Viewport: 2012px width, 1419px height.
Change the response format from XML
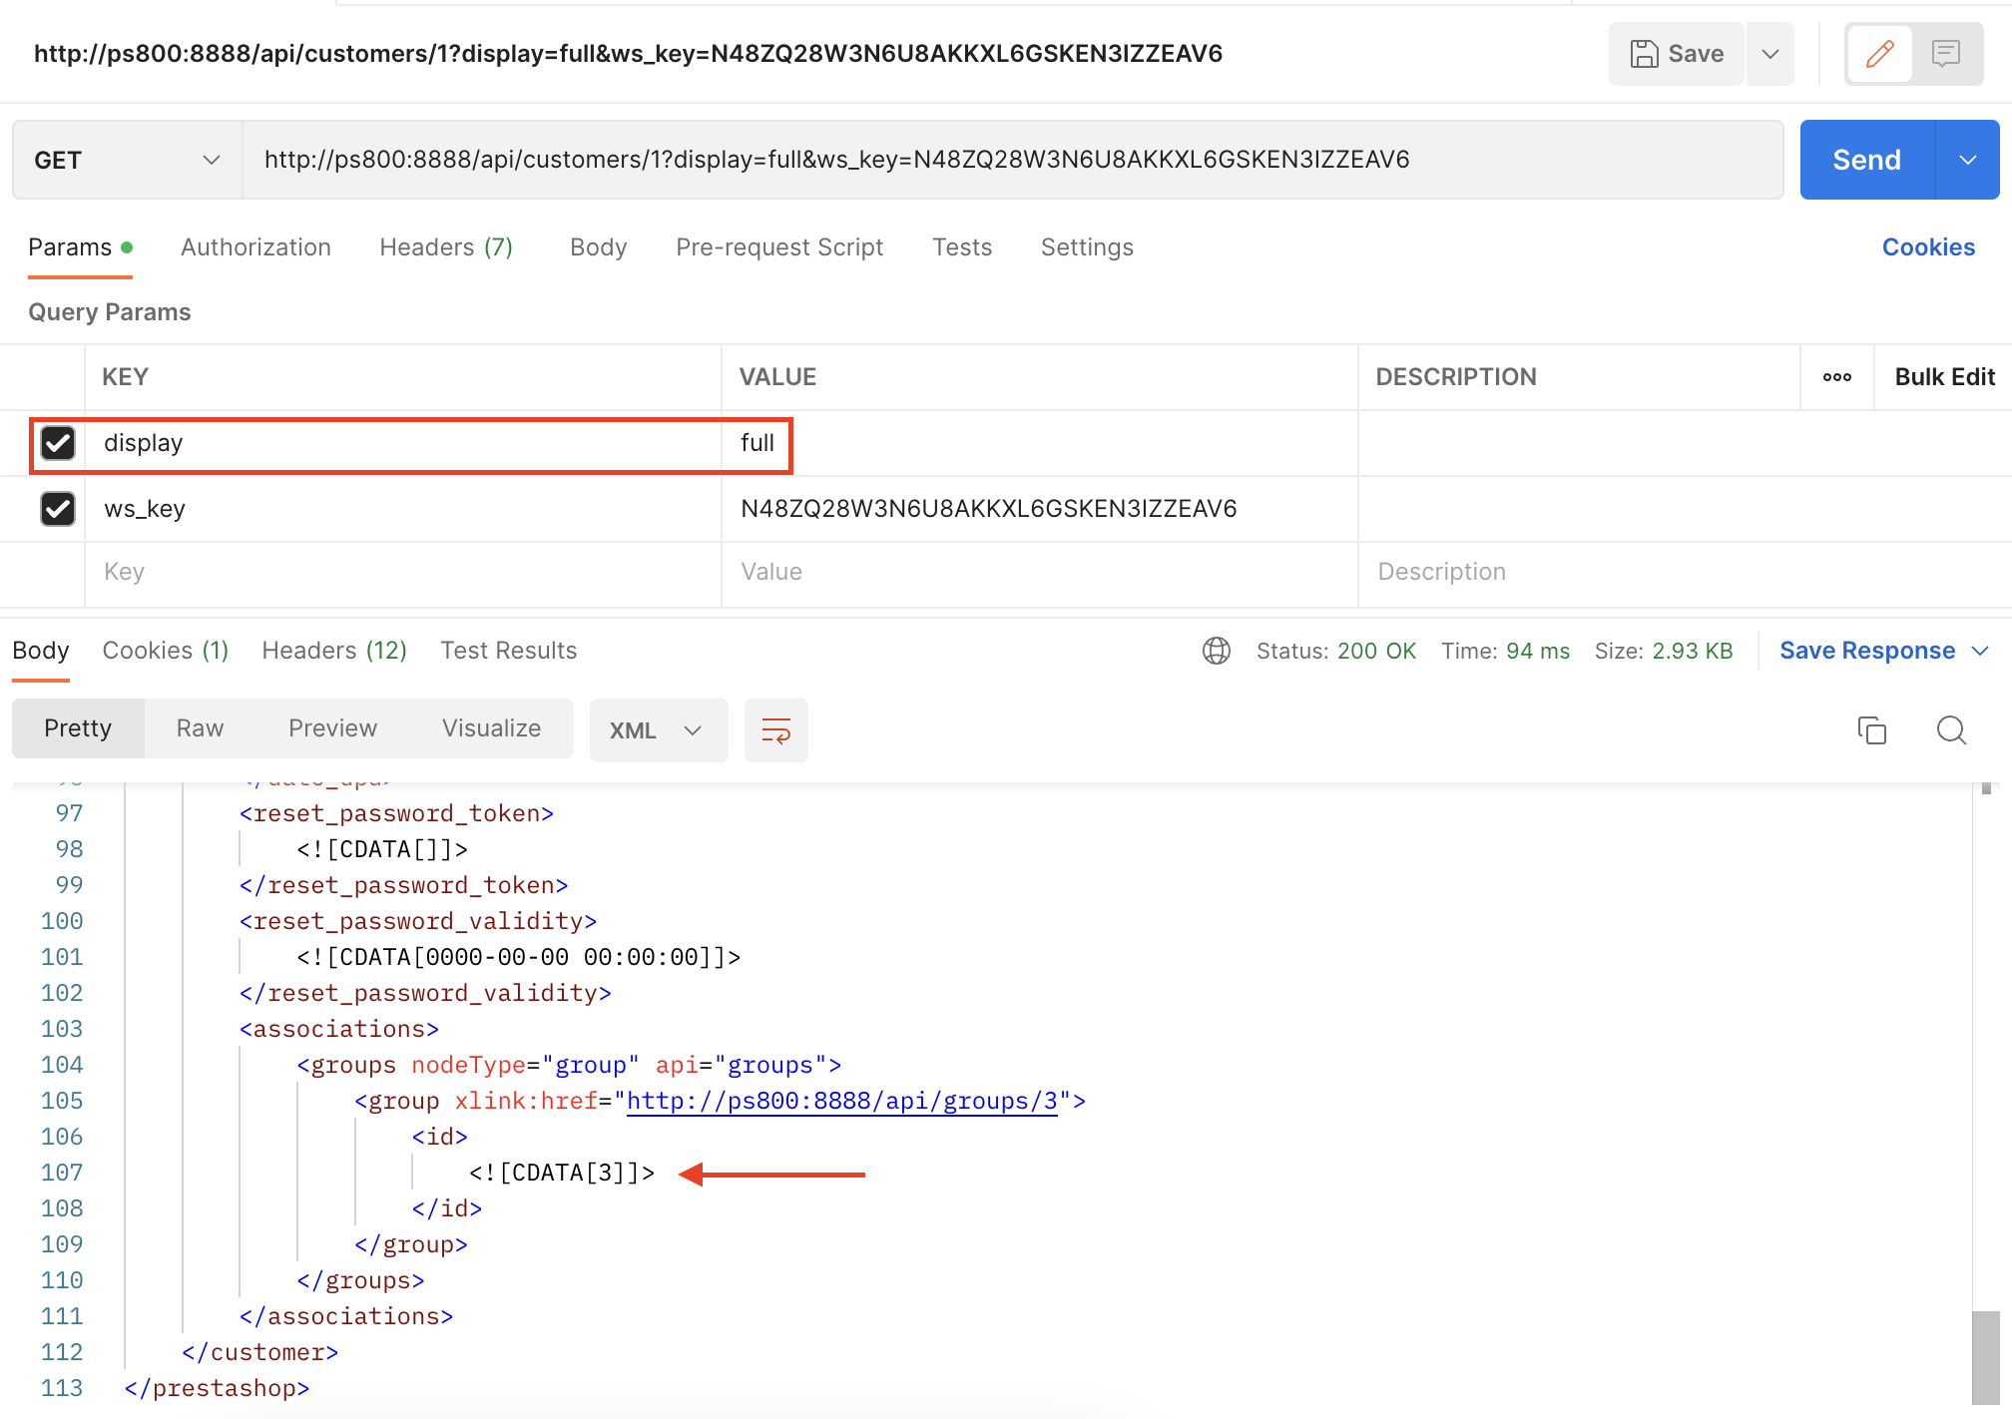(657, 729)
